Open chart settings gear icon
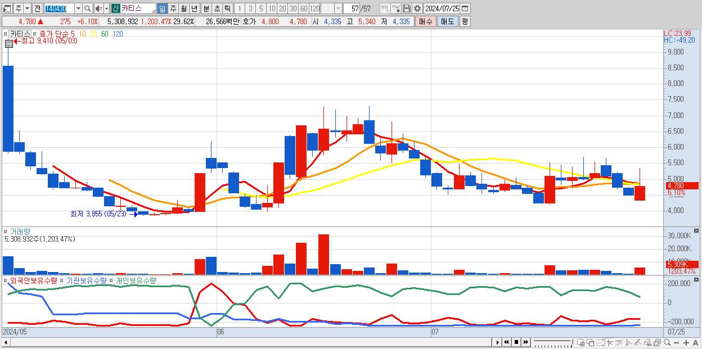Viewport: 702px width, 349px height. [417, 8]
